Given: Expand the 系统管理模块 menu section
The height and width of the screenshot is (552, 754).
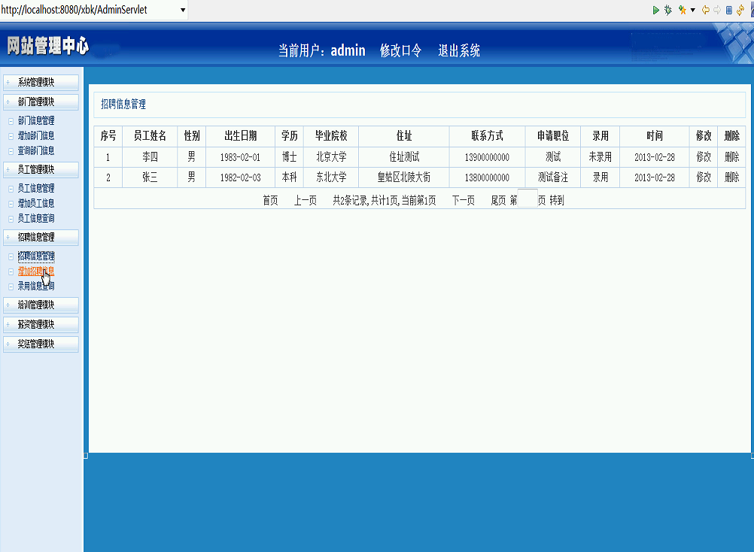Looking at the screenshot, I should click(41, 82).
